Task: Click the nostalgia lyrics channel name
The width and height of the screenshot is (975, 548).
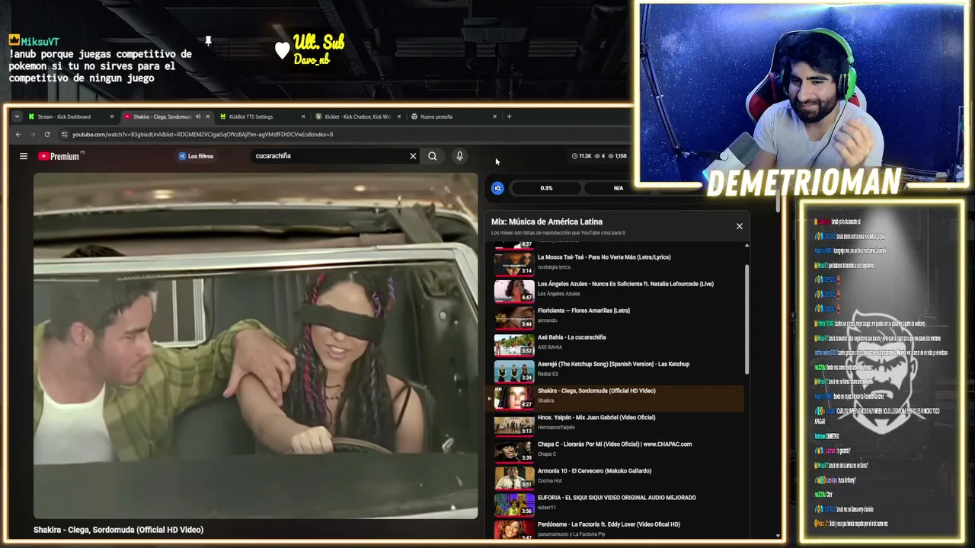Action: click(x=554, y=267)
